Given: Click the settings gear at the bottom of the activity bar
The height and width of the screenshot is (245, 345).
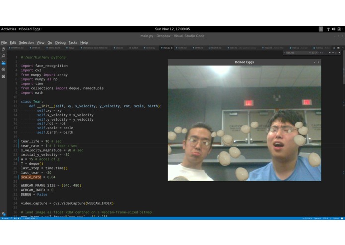Looking at the screenshot, I should pyautogui.click(x=4, y=214).
